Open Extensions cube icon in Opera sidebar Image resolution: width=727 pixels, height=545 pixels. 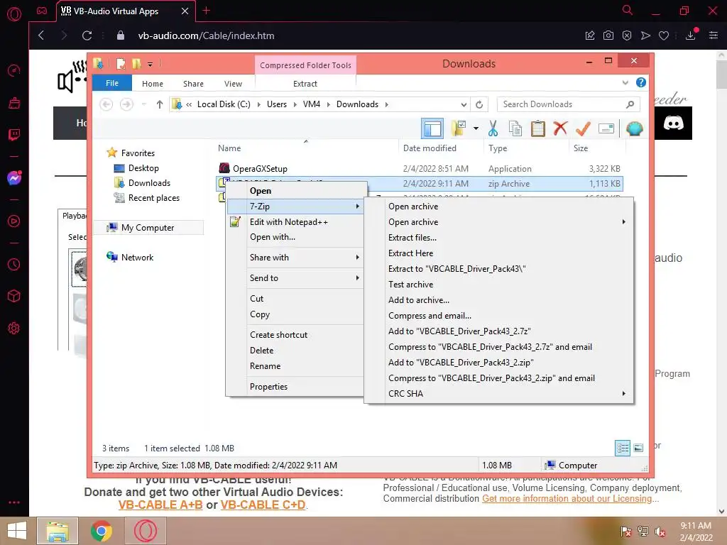coord(14,296)
